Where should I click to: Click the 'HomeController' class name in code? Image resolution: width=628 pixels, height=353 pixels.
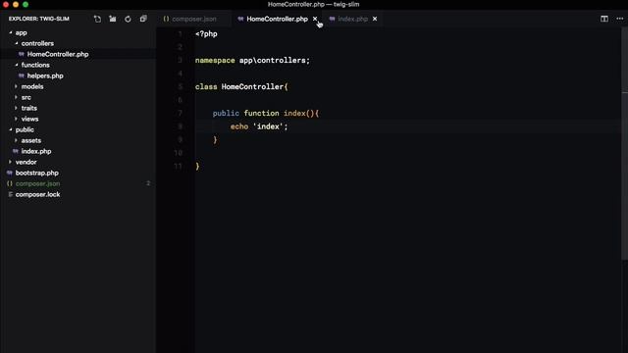point(252,87)
